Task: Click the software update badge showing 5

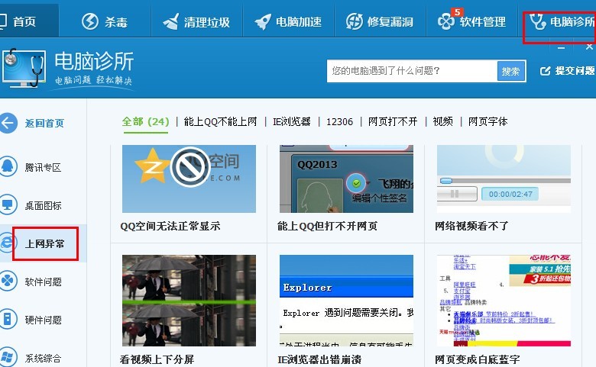Action: (457, 12)
